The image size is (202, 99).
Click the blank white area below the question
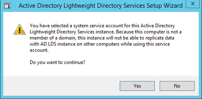click(x=101, y=71)
